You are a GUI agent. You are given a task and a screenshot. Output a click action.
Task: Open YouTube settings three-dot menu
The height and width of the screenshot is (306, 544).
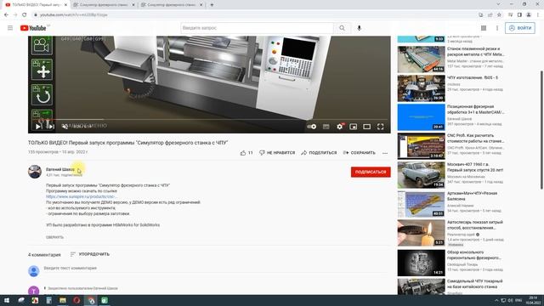tap(497, 28)
